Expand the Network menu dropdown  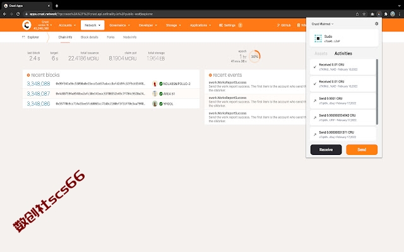[x=93, y=25]
